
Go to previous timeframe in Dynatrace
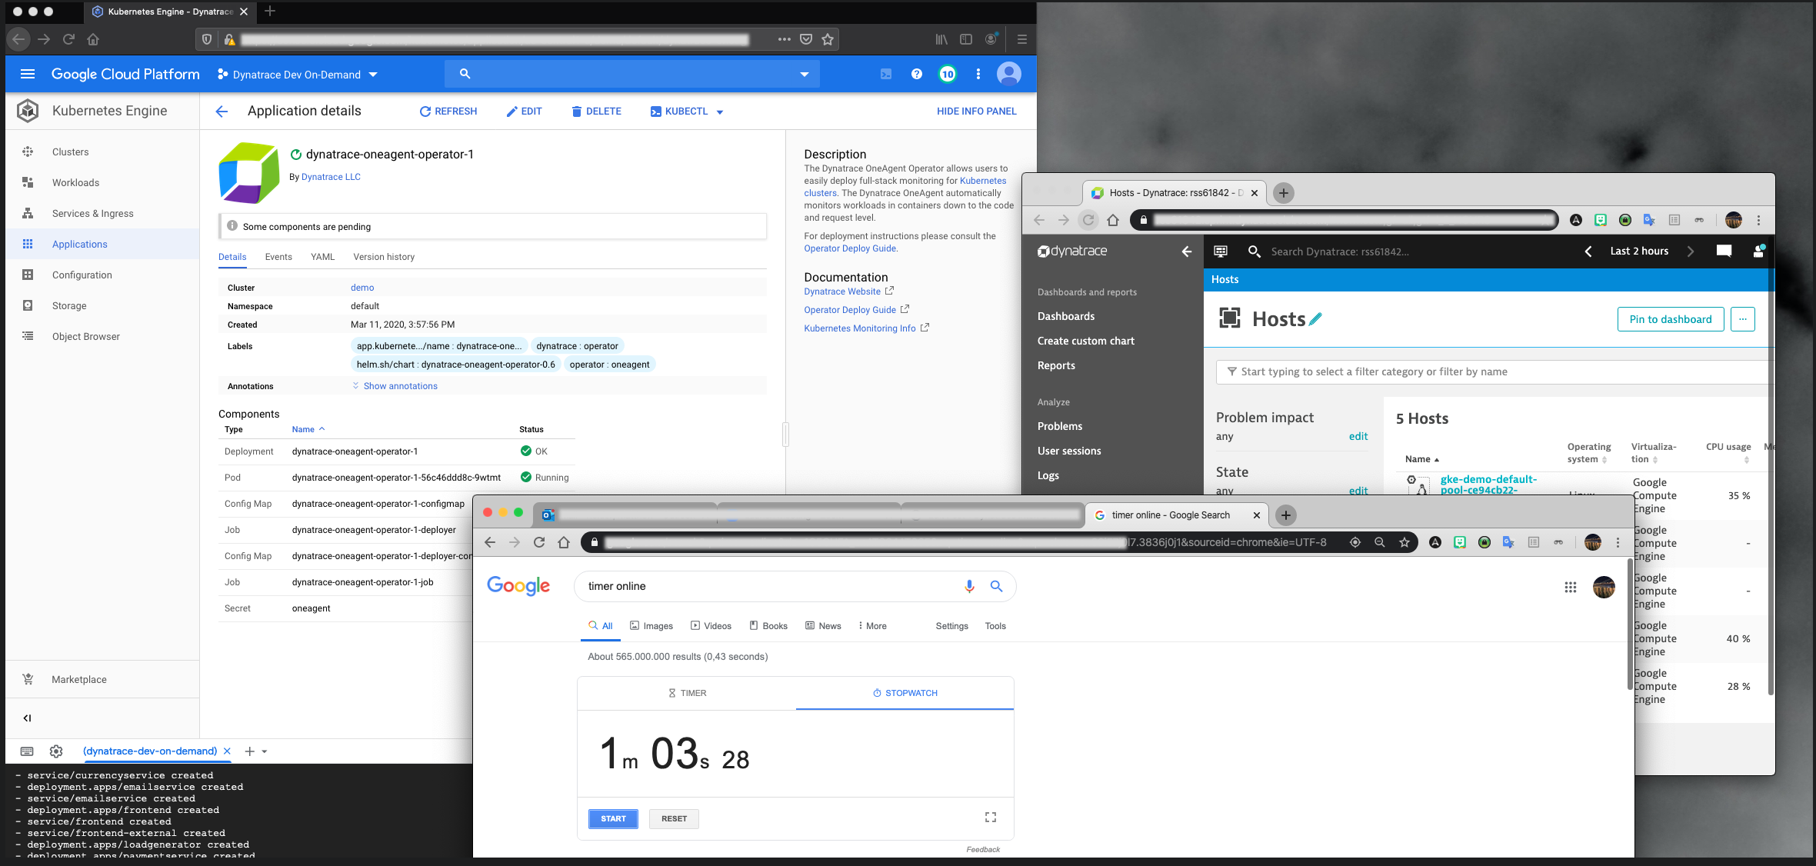[1588, 251]
